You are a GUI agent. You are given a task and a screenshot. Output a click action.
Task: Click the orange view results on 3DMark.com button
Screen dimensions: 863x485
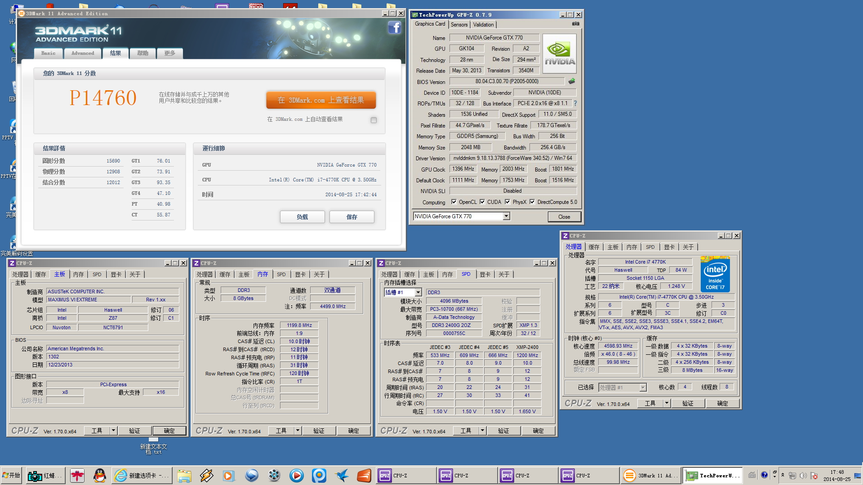(321, 100)
